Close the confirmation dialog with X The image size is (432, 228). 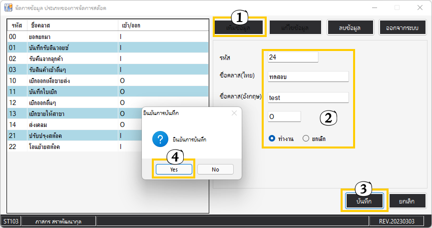[x=234, y=113]
